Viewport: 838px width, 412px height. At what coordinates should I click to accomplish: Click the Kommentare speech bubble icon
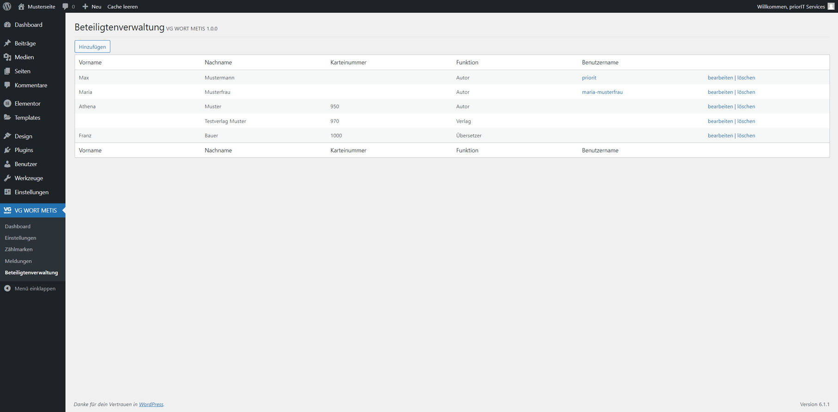(7, 85)
